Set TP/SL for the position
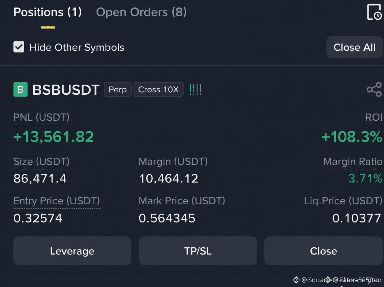This screenshot has height=287, width=384. point(198,251)
